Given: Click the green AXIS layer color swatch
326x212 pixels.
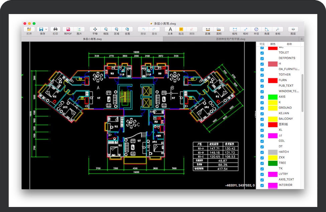Looking at the screenshot, I should click(x=273, y=97).
